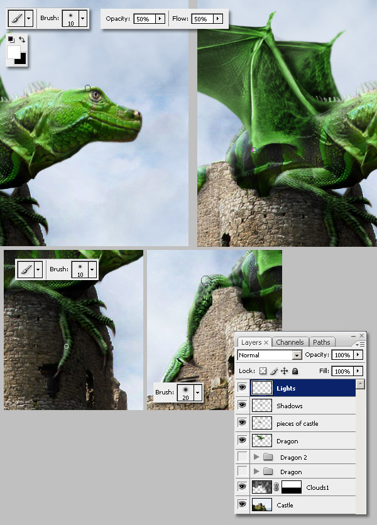Click the Dragon layer thumbnail

(262, 441)
